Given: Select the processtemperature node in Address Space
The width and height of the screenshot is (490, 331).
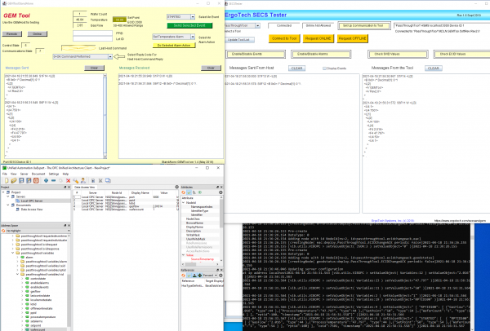Looking at the screenshot, I should (42, 317).
